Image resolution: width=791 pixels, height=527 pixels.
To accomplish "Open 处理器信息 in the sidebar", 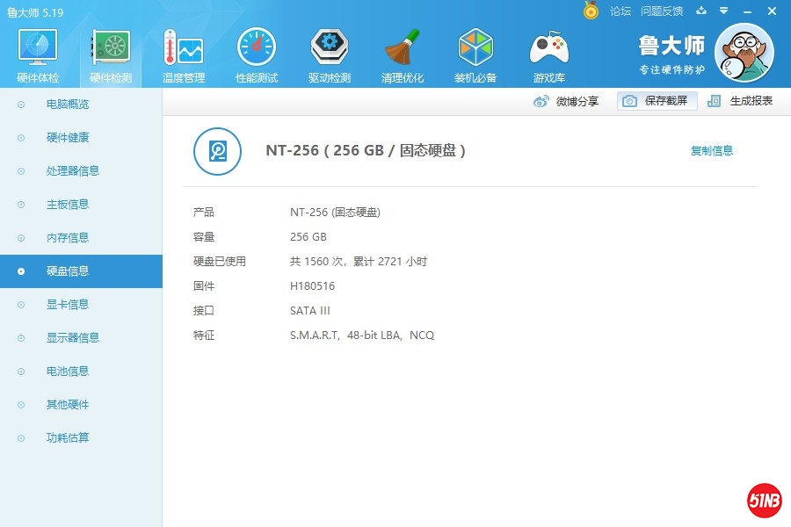I will [x=73, y=171].
